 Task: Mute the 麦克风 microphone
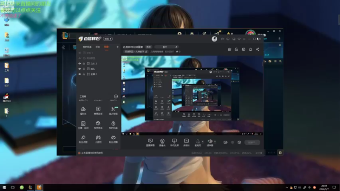coord(198,143)
